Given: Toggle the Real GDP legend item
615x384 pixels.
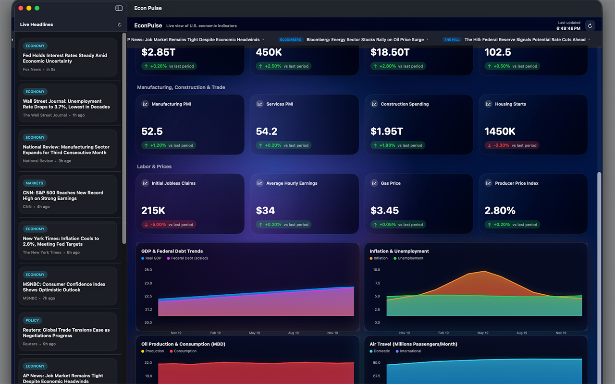Looking at the screenshot, I should point(151,258).
